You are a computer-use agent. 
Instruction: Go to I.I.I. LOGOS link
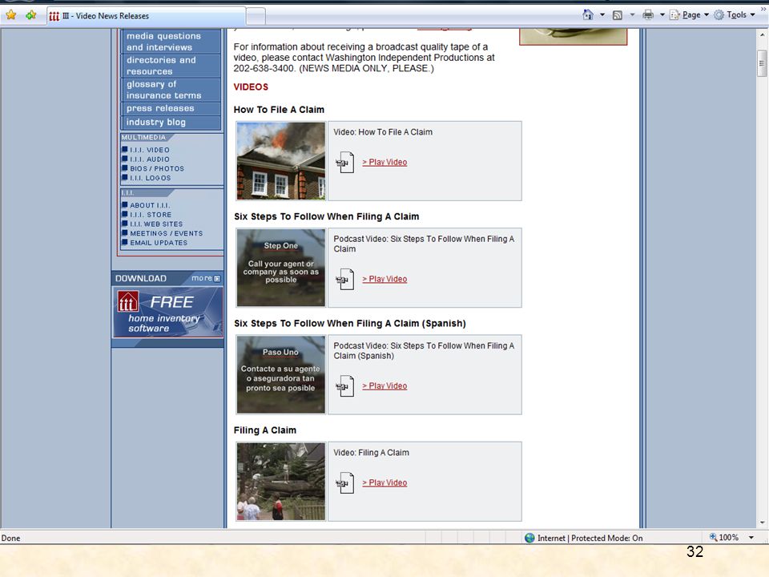pyautogui.click(x=150, y=178)
